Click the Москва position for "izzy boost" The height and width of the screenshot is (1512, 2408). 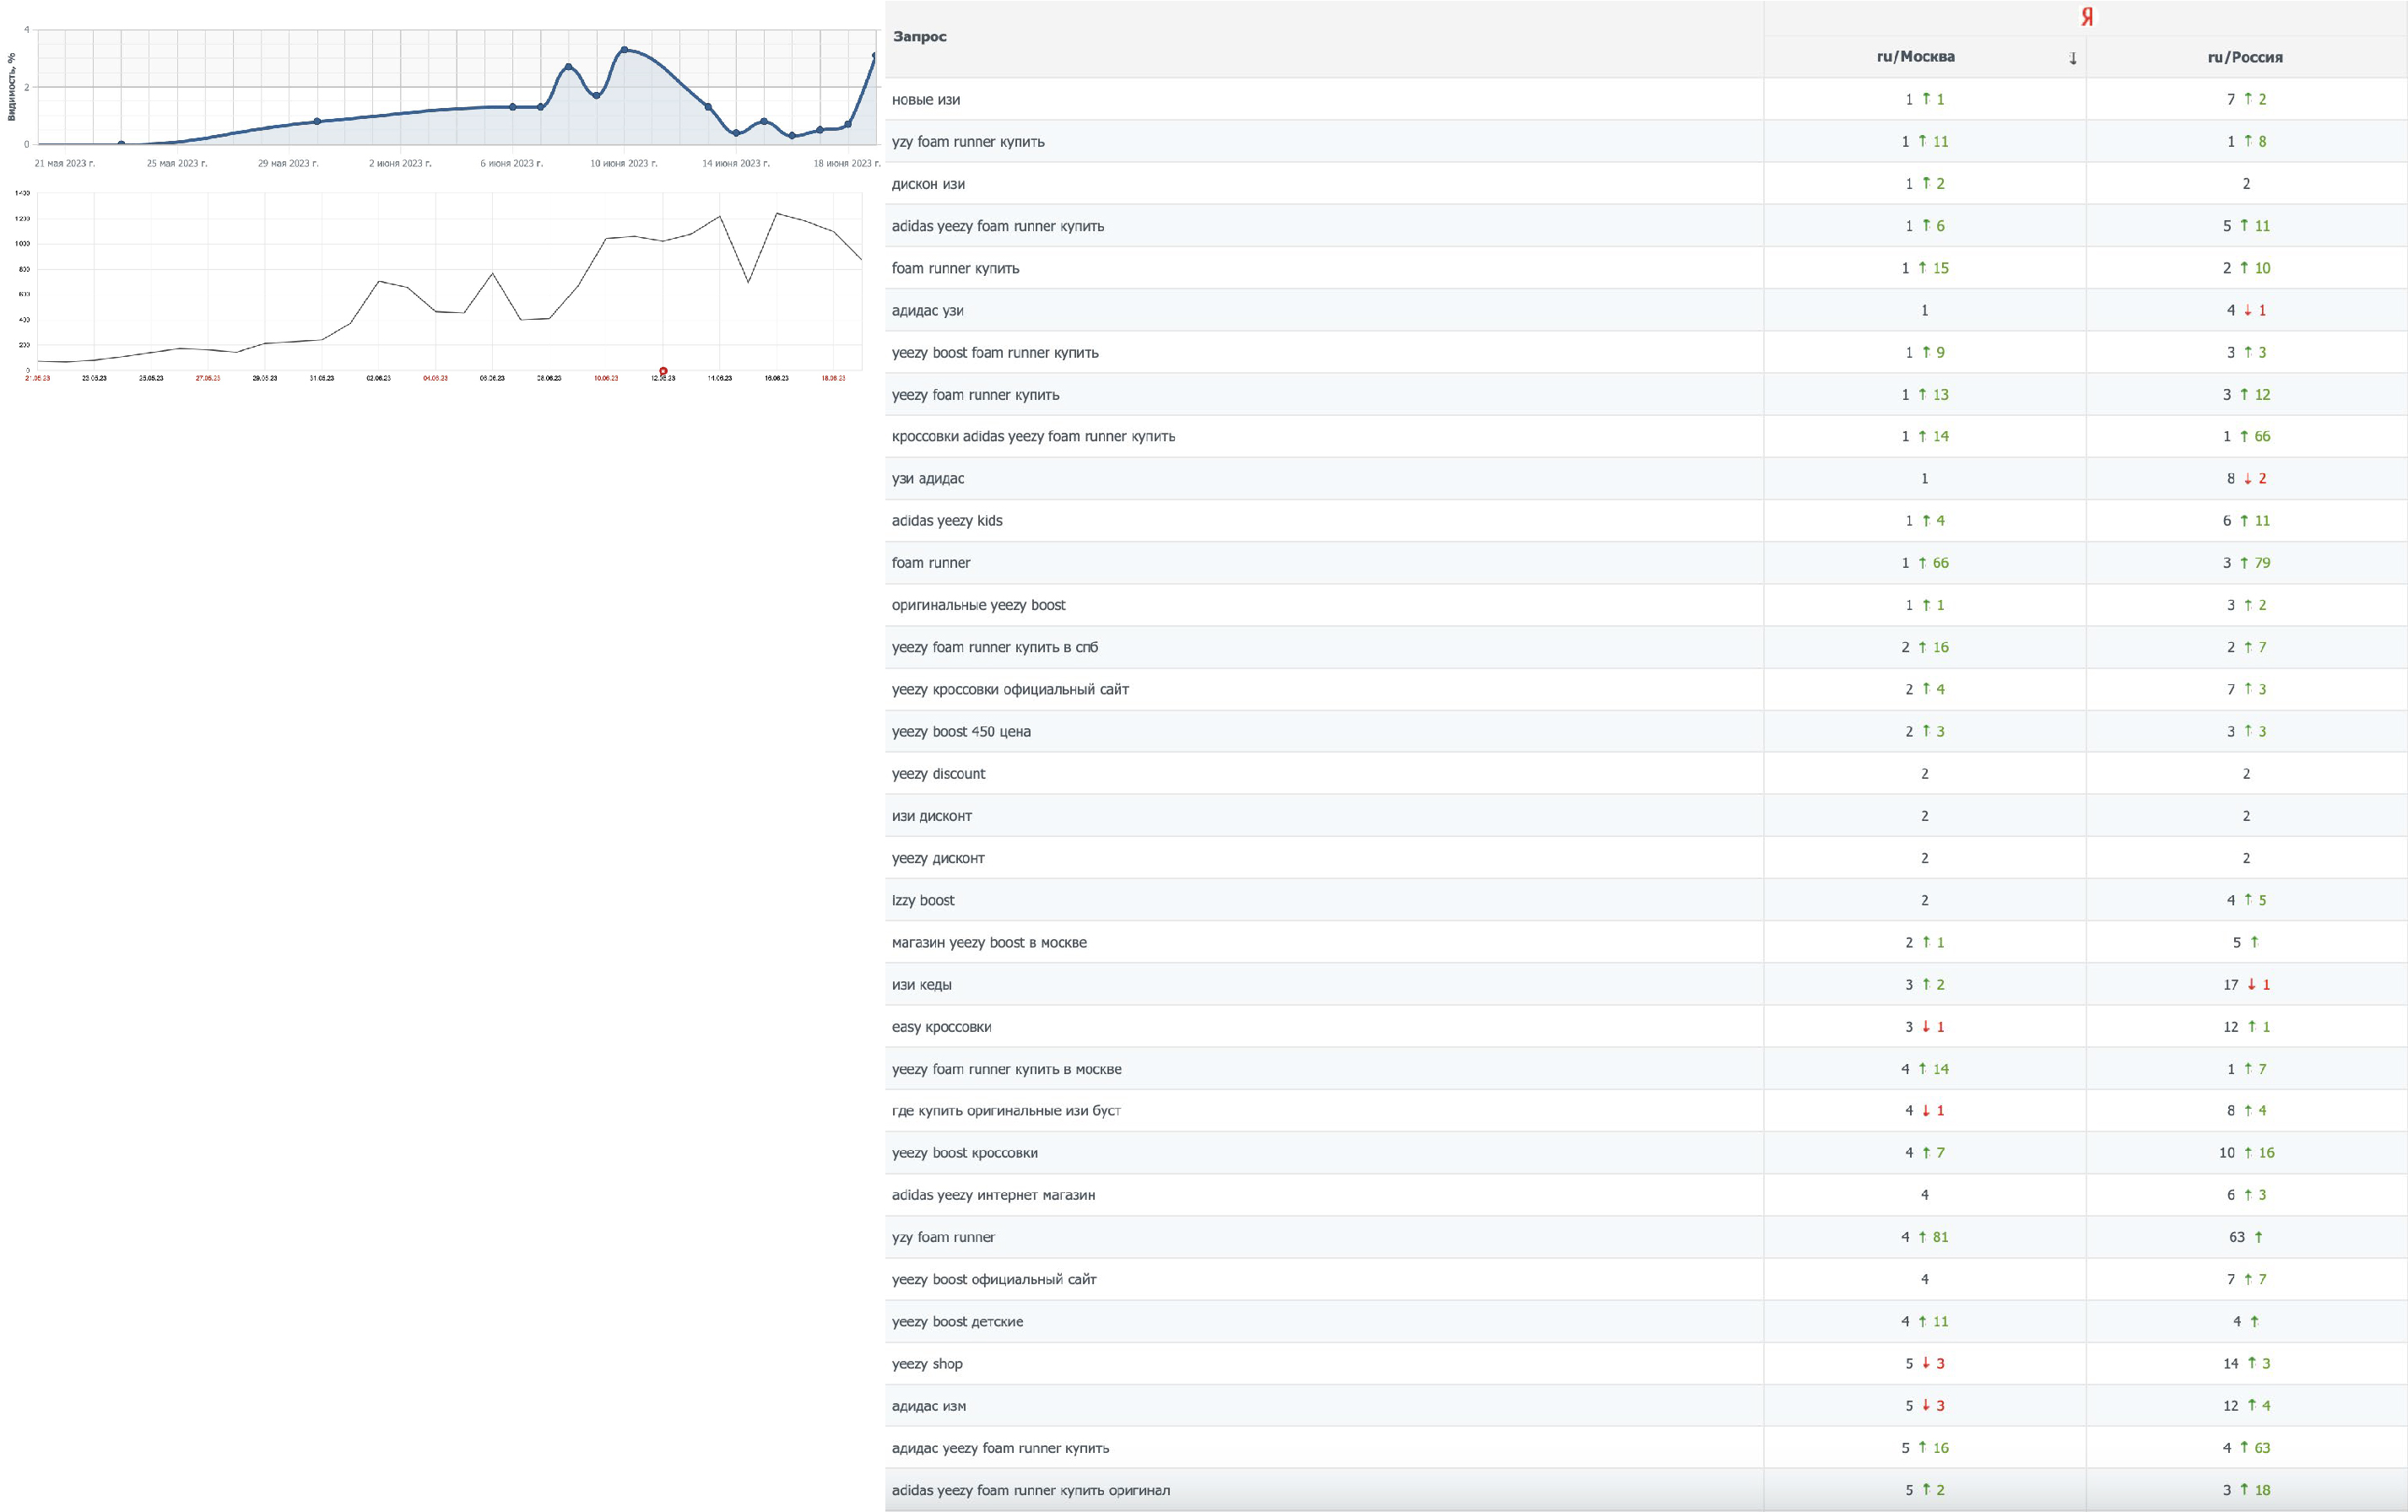click(x=1924, y=900)
